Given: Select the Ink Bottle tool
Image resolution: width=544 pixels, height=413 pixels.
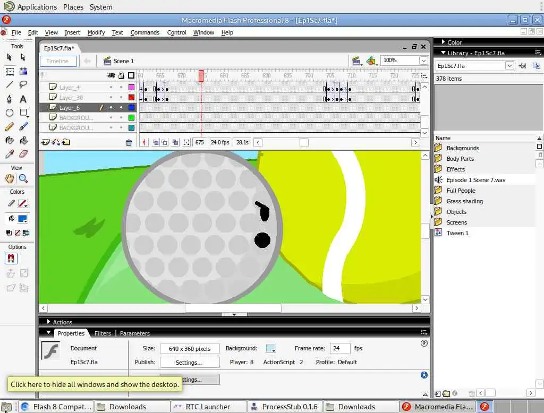Looking at the screenshot, I should pyautogui.click(x=10, y=141).
